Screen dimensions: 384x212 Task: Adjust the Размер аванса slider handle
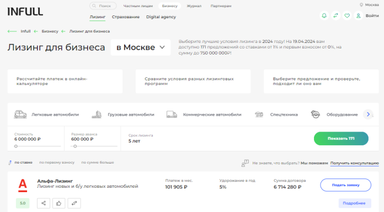click(75, 146)
